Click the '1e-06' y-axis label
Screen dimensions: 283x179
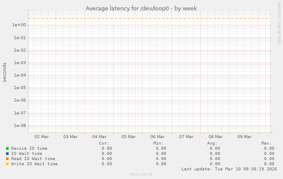click(20, 100)
